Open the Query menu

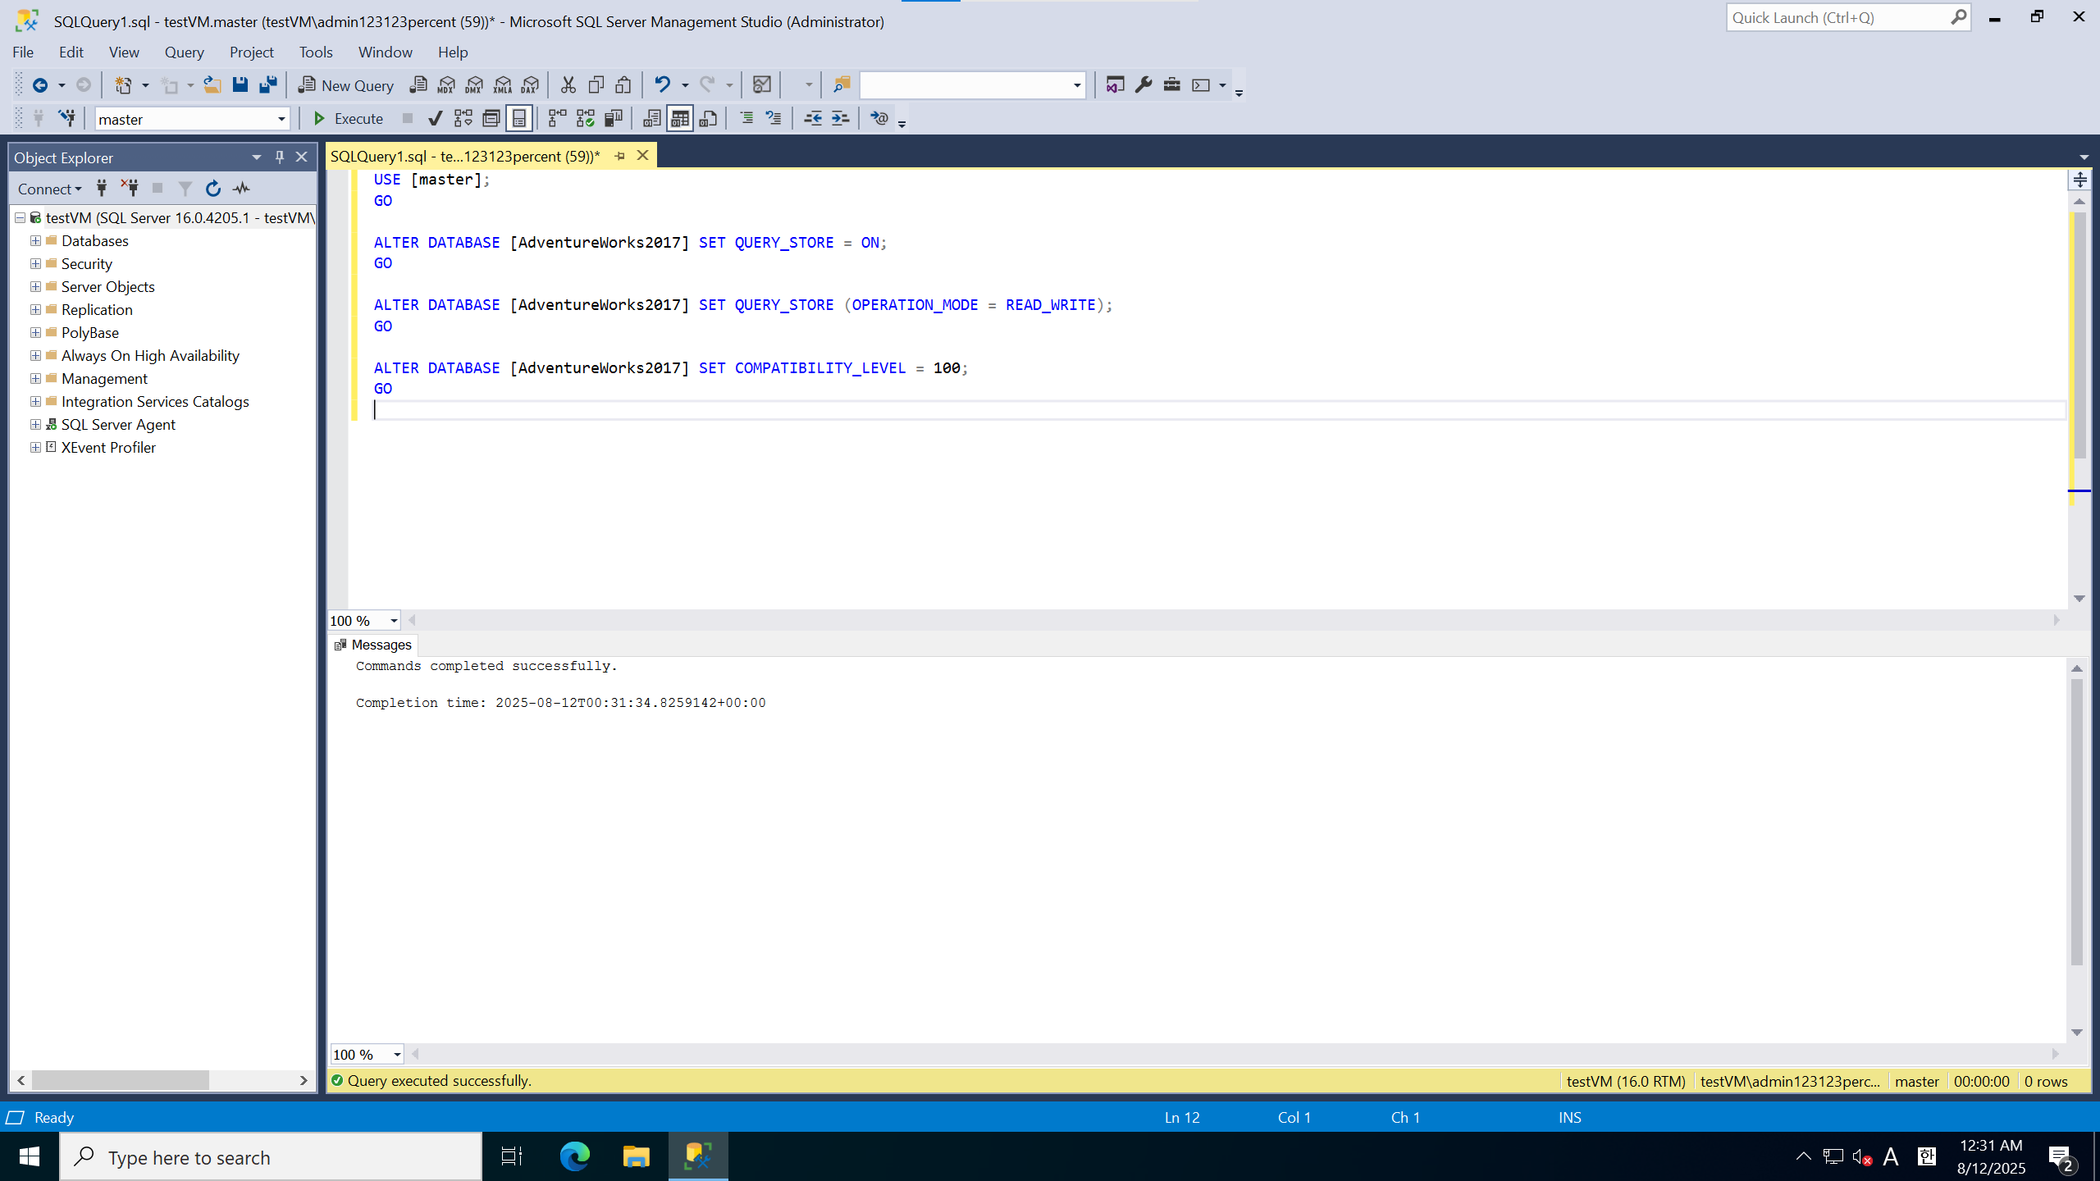pyautogui.click(x=184, y=52)
